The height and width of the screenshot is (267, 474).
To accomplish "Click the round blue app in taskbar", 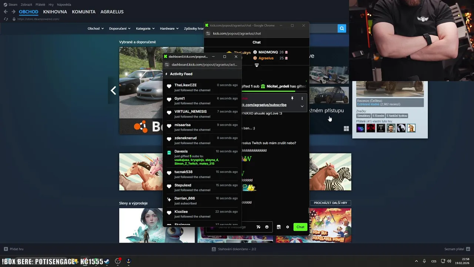I will click(x=128, y=261).
